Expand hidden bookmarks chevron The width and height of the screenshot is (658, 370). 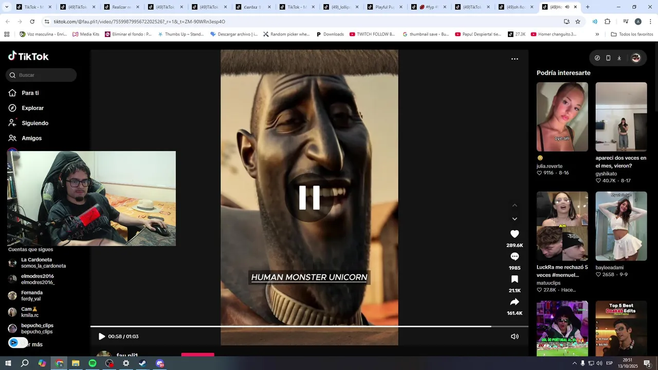(597, 34)
